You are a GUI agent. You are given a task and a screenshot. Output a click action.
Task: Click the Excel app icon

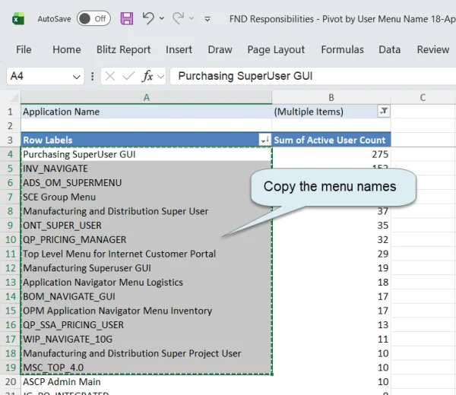18,19
